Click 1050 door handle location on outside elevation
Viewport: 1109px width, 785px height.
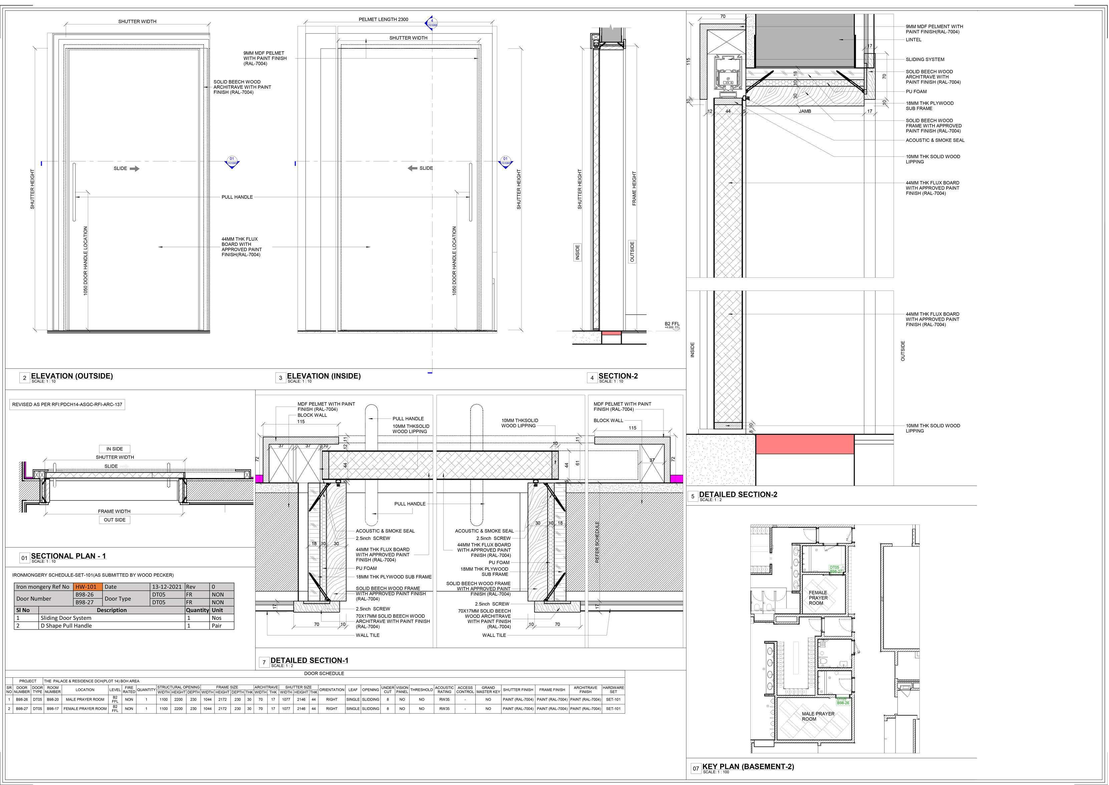[x=86, y=261]
